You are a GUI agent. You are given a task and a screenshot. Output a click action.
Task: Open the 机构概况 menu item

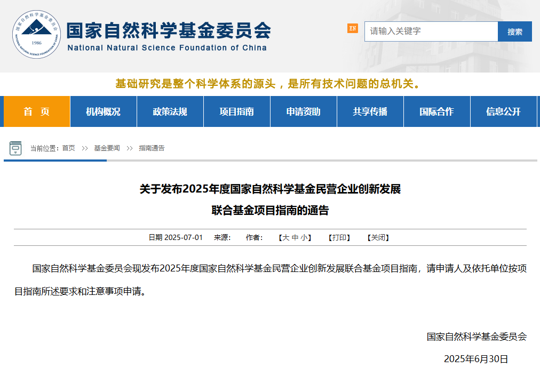[x=104, y=111]
